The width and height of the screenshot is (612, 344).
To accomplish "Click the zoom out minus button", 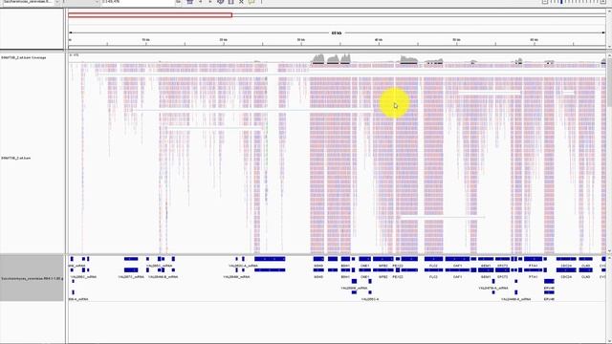I will 545,2.
